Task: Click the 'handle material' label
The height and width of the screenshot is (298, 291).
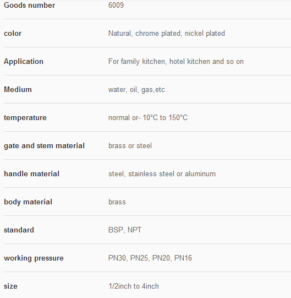Action: click(31, 174)
